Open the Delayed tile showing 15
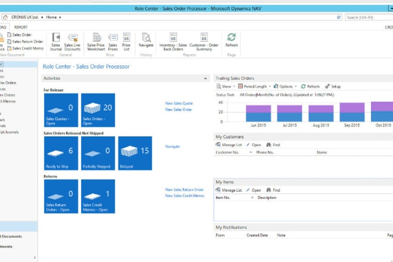The width and height of the screenshot is (393, 262). pos(135,153)
